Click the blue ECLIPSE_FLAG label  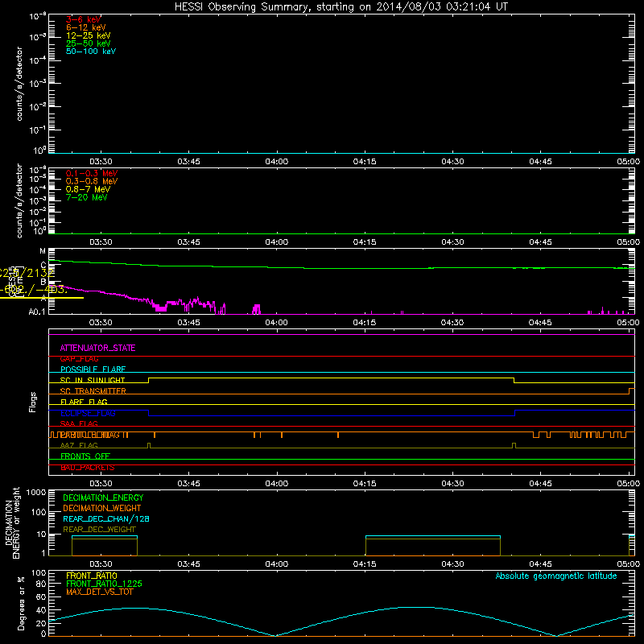[88, 413]
